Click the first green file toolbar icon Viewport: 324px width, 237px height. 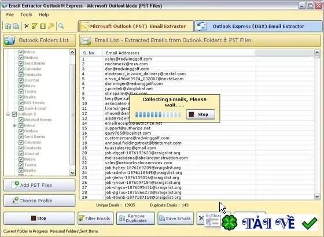point(8,26)
